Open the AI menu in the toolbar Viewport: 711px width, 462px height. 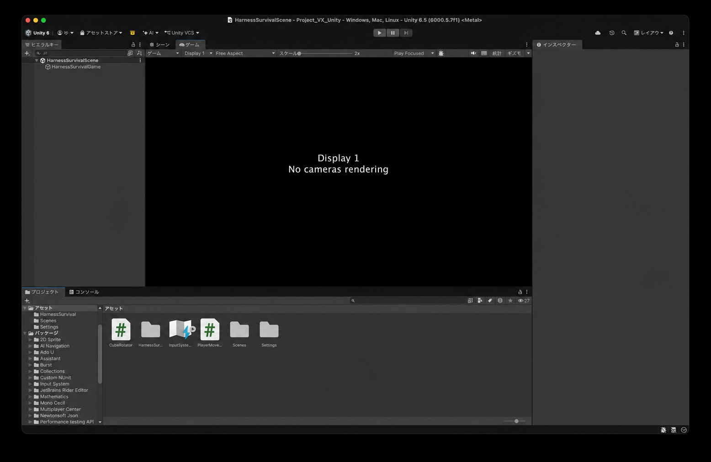coord(150,33)
